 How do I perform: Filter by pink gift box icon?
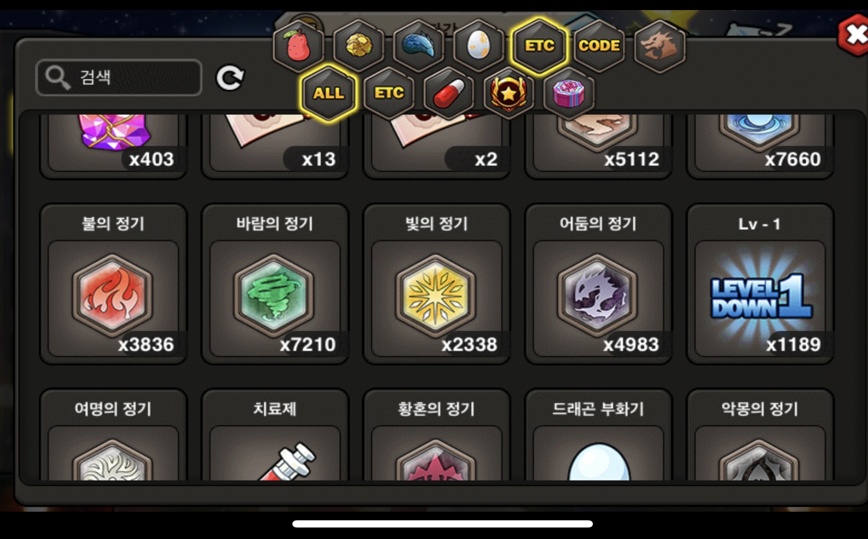click(569, 93)
